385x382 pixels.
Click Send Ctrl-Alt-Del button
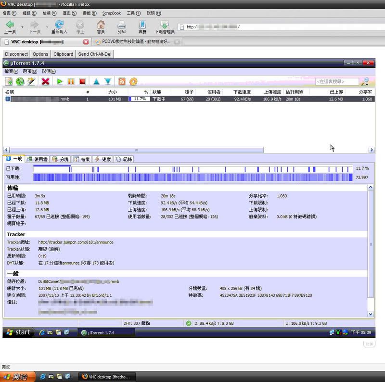pos(95,54)
